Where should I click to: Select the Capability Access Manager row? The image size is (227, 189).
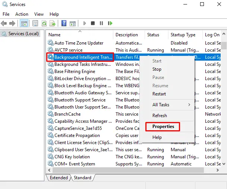[x=134, y=121]
